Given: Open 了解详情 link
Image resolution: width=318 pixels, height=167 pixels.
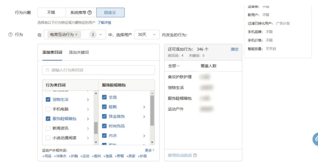Looking at the screenshot, I should [x=104, y=22].
